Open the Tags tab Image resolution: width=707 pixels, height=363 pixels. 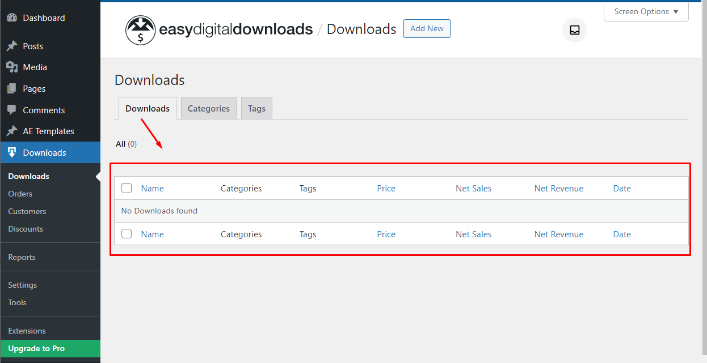256,108
